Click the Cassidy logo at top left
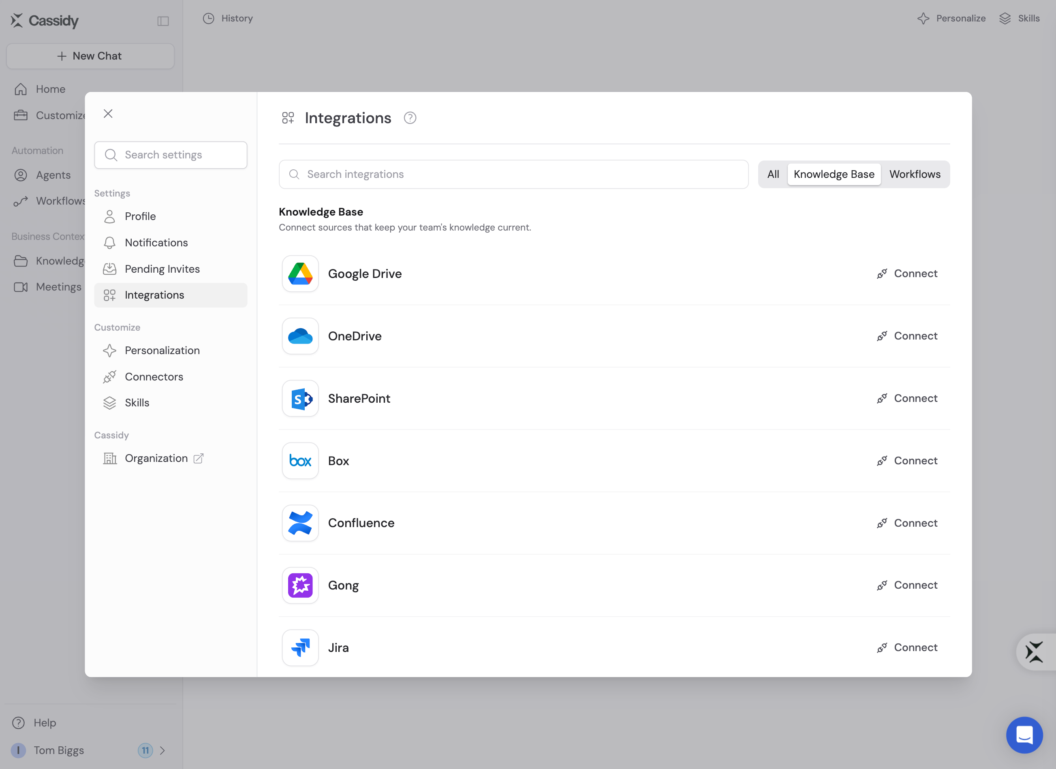 tap(45, 21)
